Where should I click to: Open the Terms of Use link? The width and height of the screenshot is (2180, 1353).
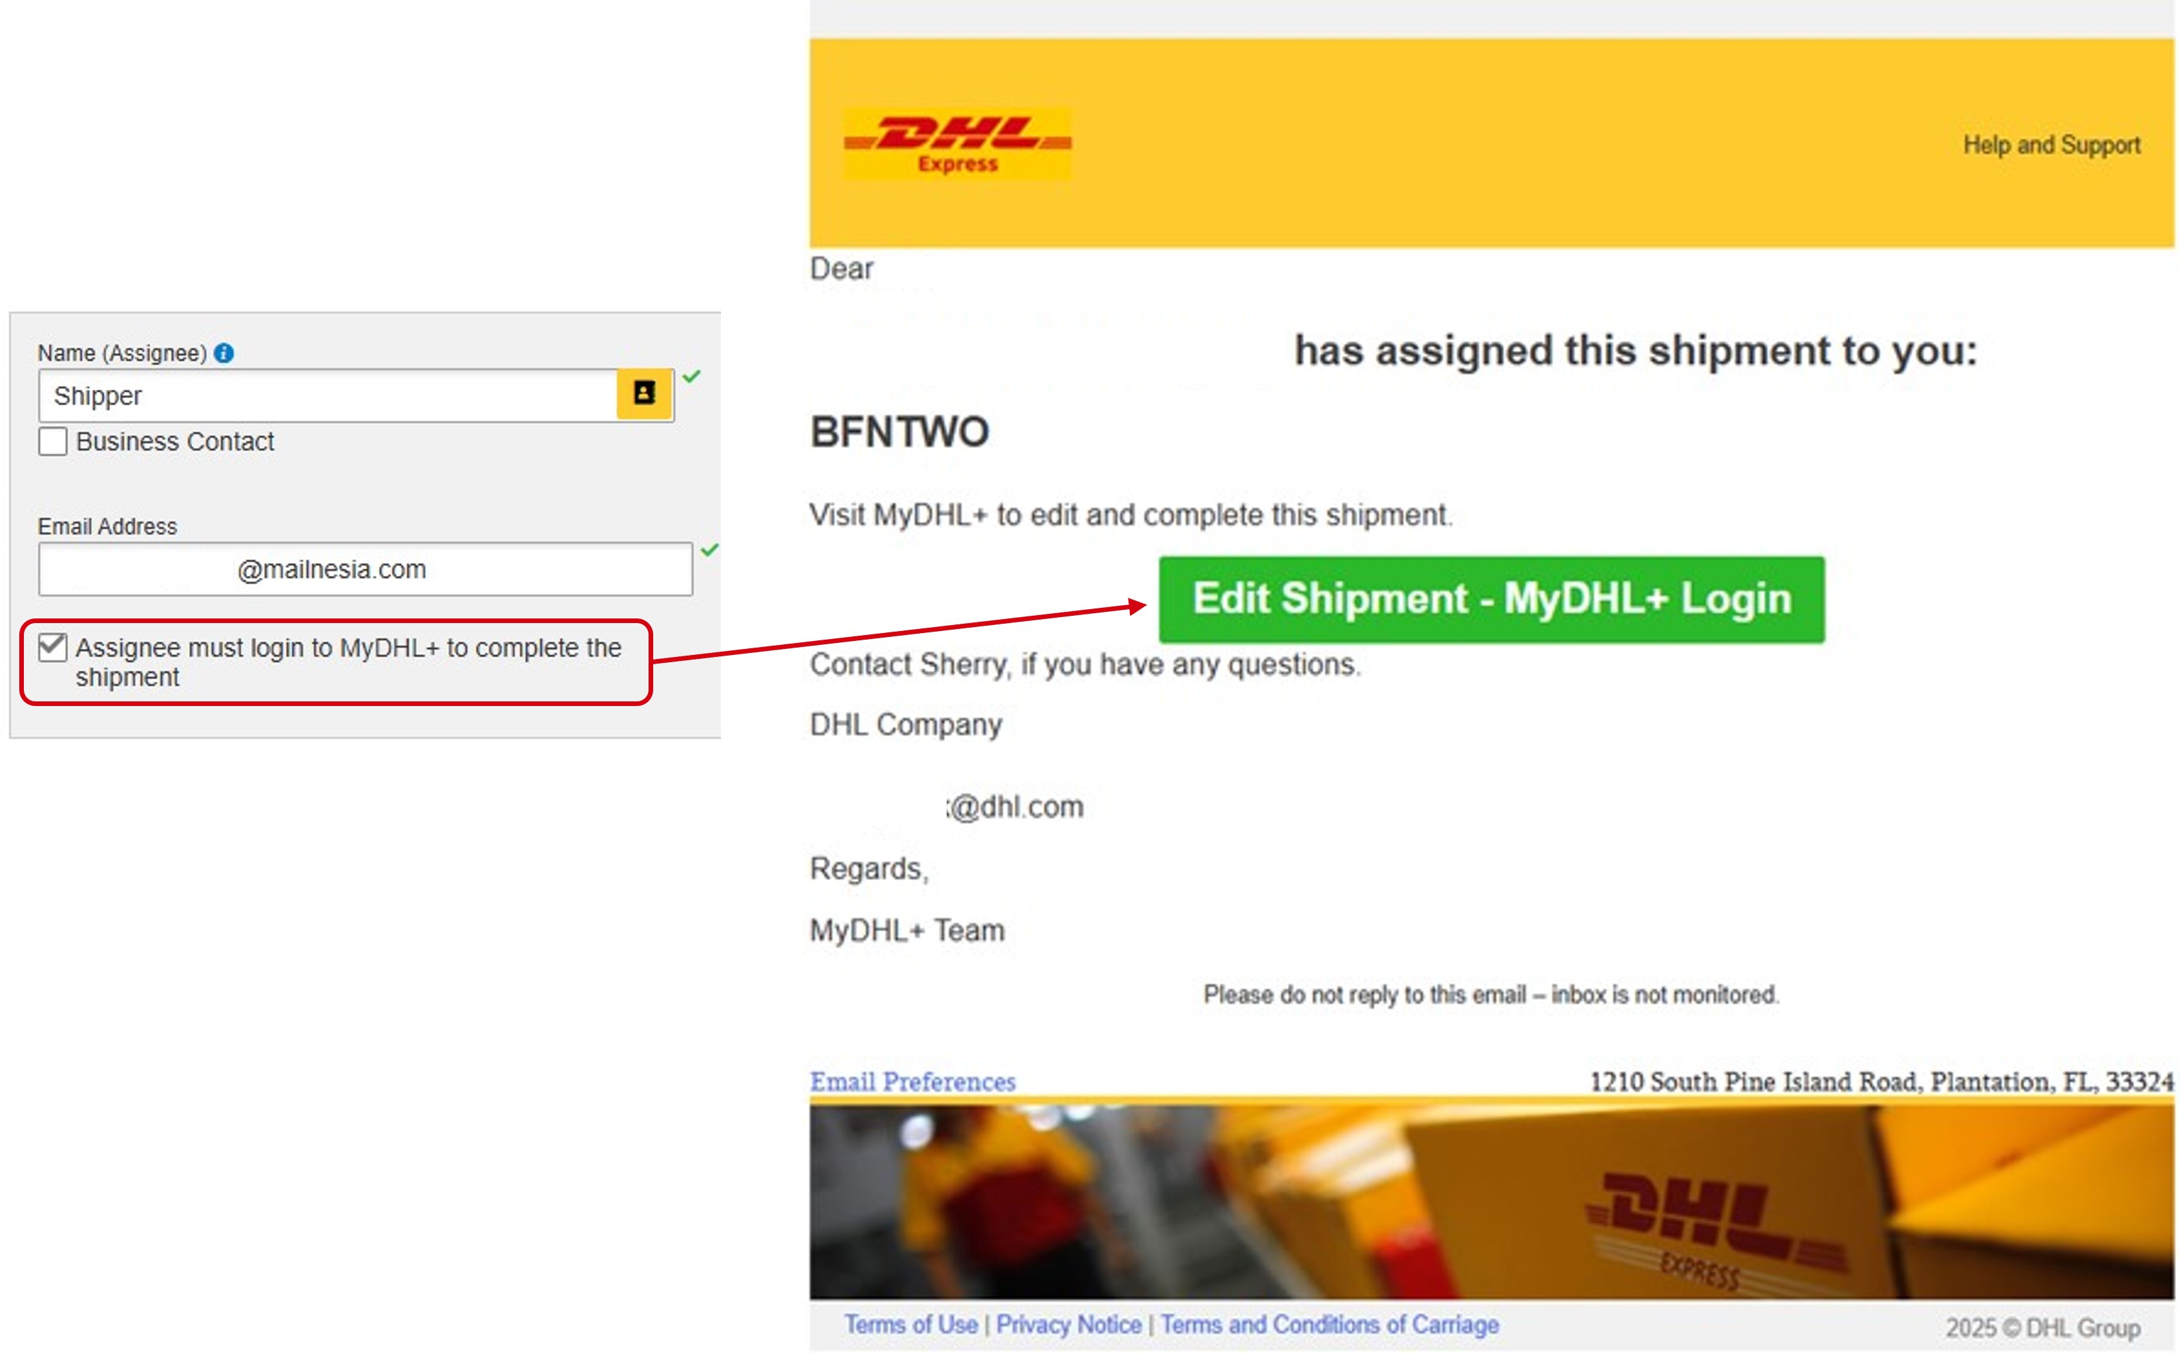click(911, 1324)
